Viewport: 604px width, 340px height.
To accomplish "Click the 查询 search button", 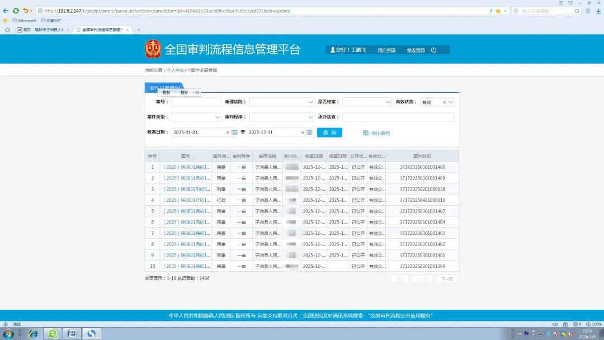I will tap(329, 133).
